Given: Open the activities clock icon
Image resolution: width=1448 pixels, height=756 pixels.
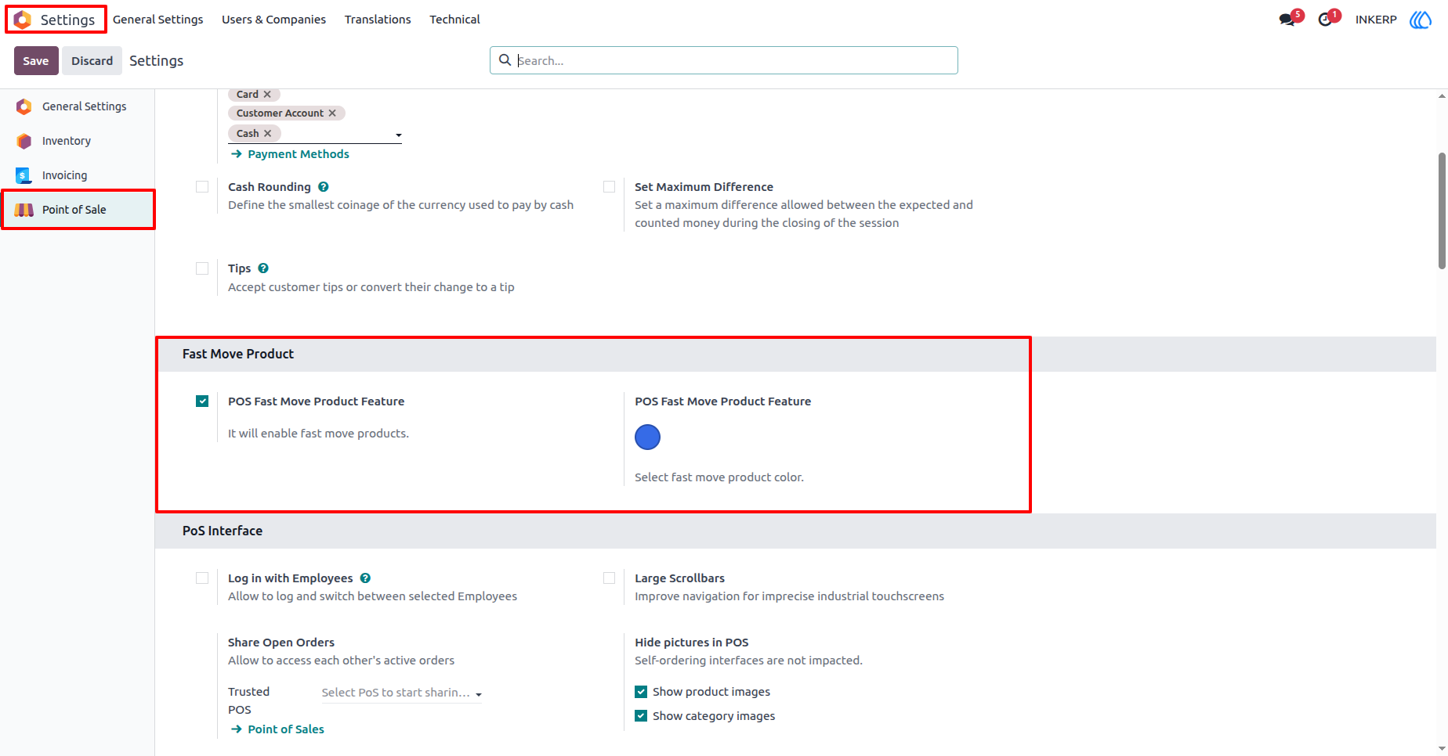Looking at the screenshot, I should pos(1325,20).
